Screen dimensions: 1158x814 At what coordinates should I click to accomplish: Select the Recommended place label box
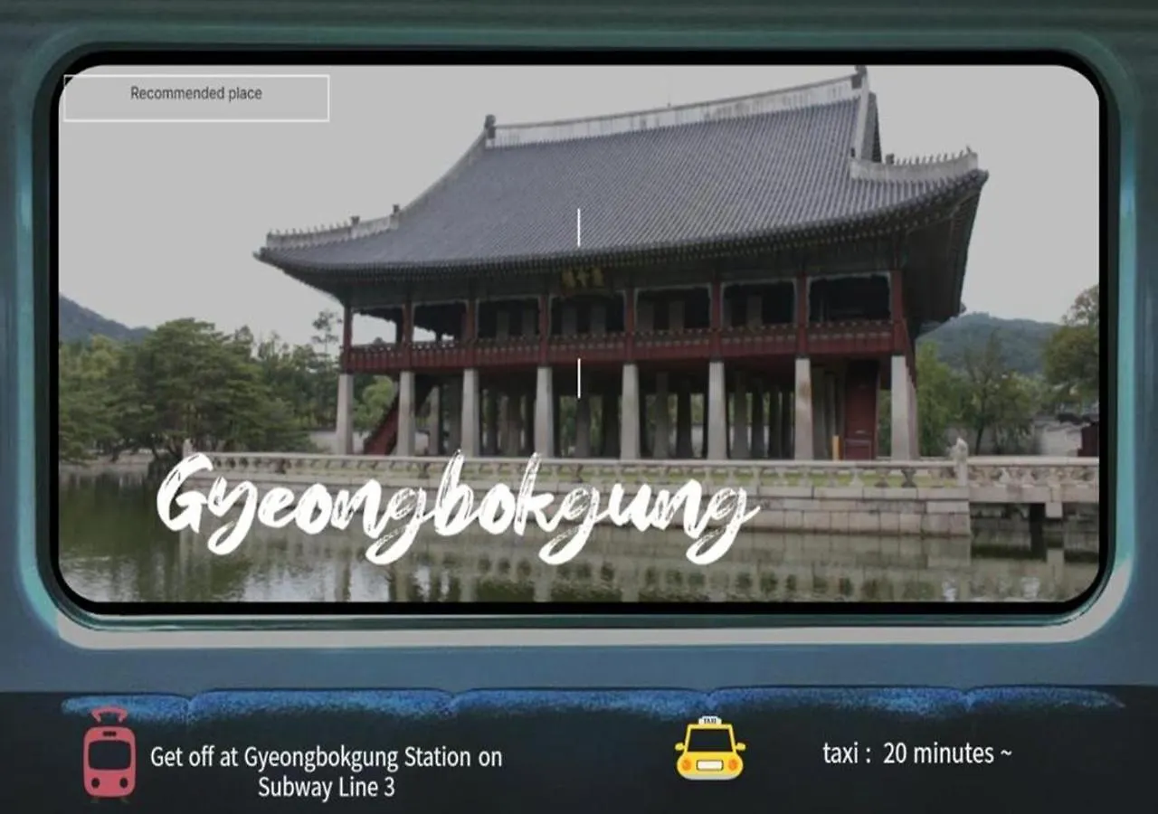click(x=196, y=98)
